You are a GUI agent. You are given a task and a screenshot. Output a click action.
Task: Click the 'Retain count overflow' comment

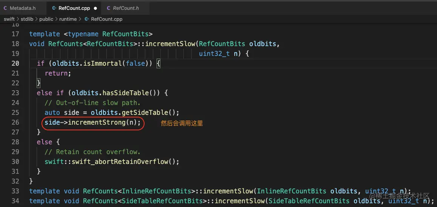coord(92,152)
